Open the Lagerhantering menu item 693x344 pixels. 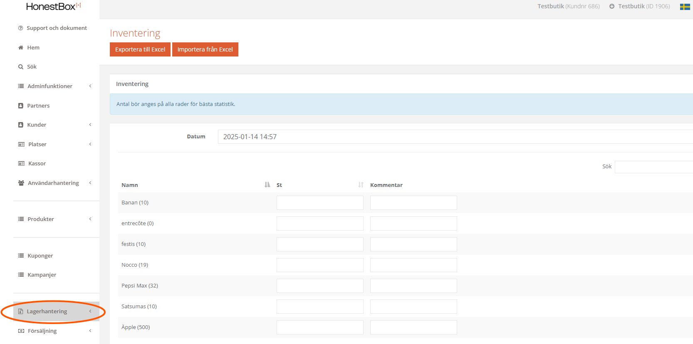[x=47, y=312]
